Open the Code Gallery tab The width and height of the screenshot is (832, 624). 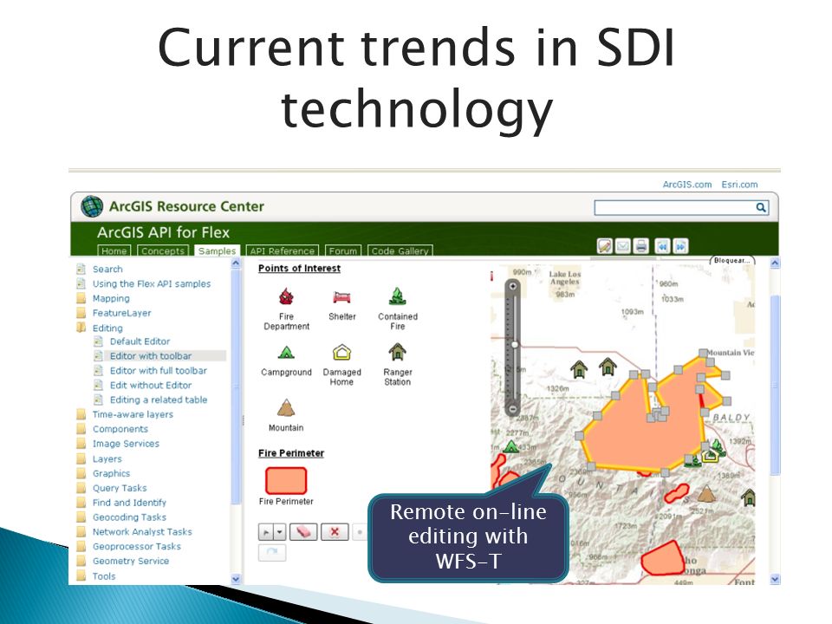tap(400, 251)
